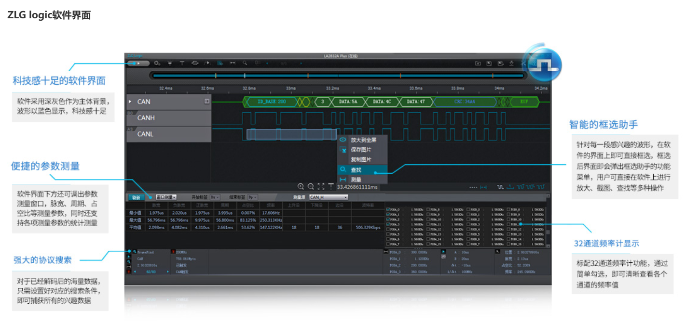This screenshot has height=323, width=700.
Task: Choose 复制图片 from the context menu
Action: coord(363,159)
